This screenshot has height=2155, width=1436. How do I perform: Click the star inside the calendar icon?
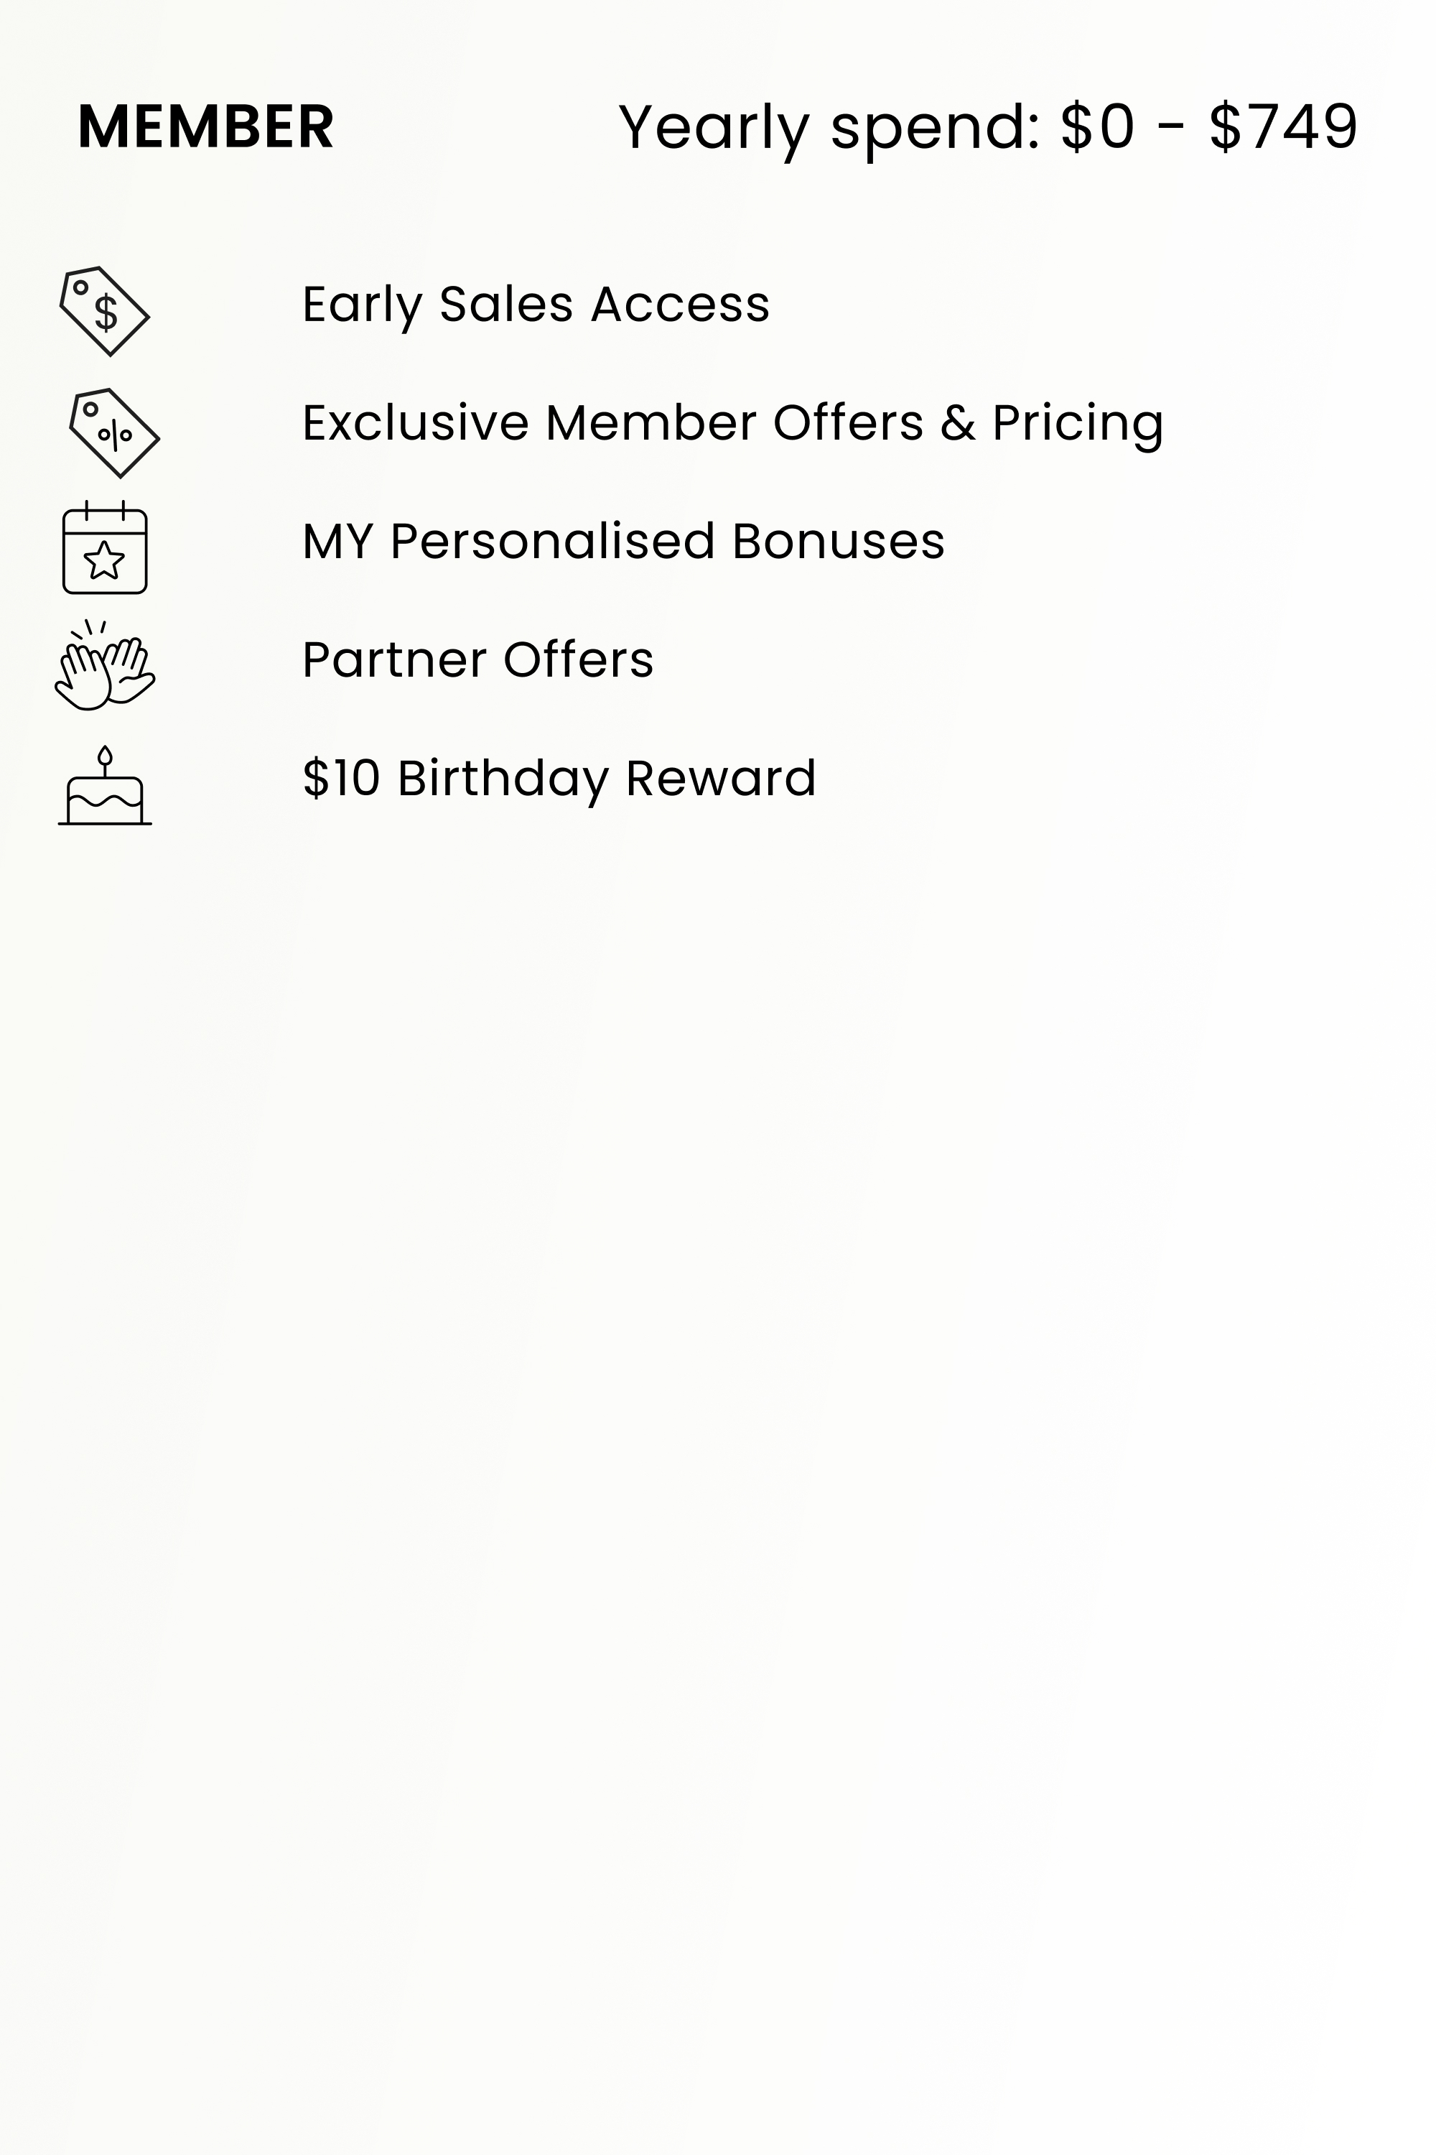[x=104, y=560]
